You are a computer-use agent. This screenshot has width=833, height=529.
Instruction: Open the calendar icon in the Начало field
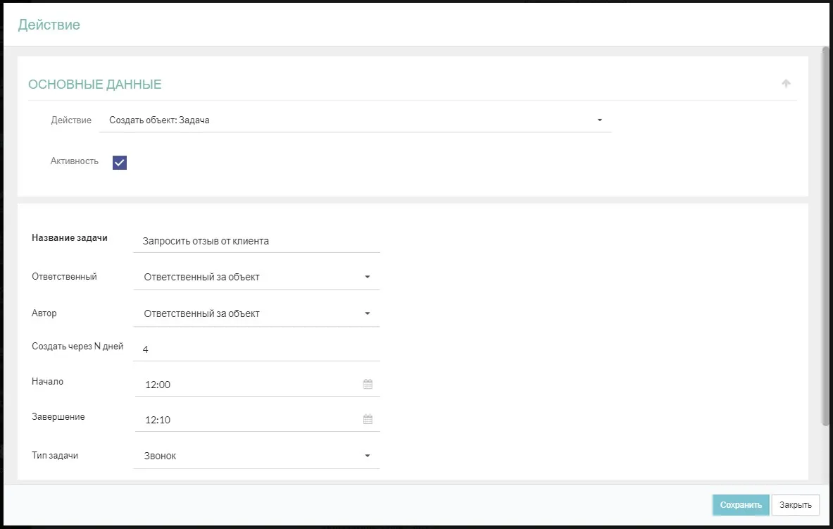click(368, 385)
